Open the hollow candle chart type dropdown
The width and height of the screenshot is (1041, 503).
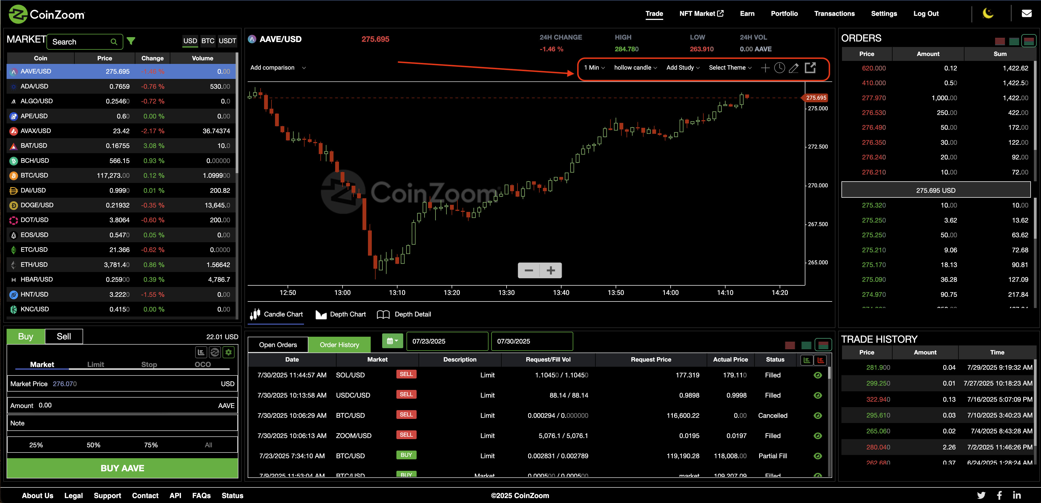pyautogui.click(x=635, y=68)
